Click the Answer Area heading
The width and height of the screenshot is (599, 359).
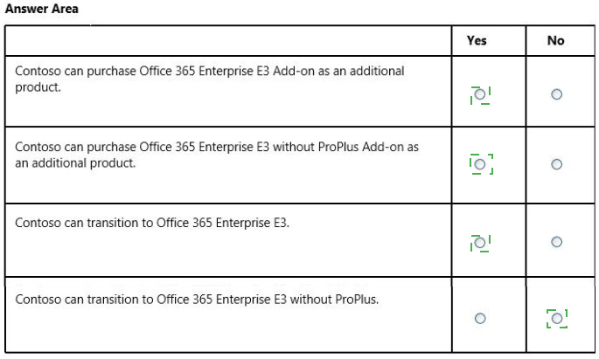[42, 9]
